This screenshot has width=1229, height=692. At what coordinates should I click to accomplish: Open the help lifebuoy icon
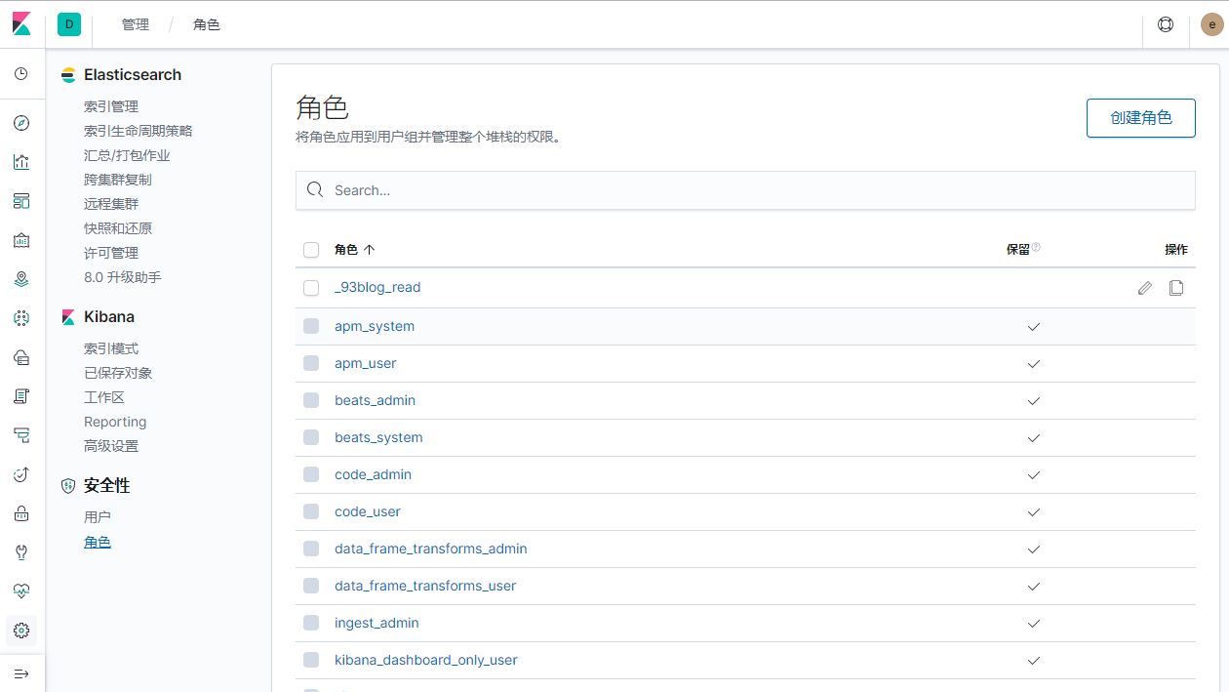1166,24
